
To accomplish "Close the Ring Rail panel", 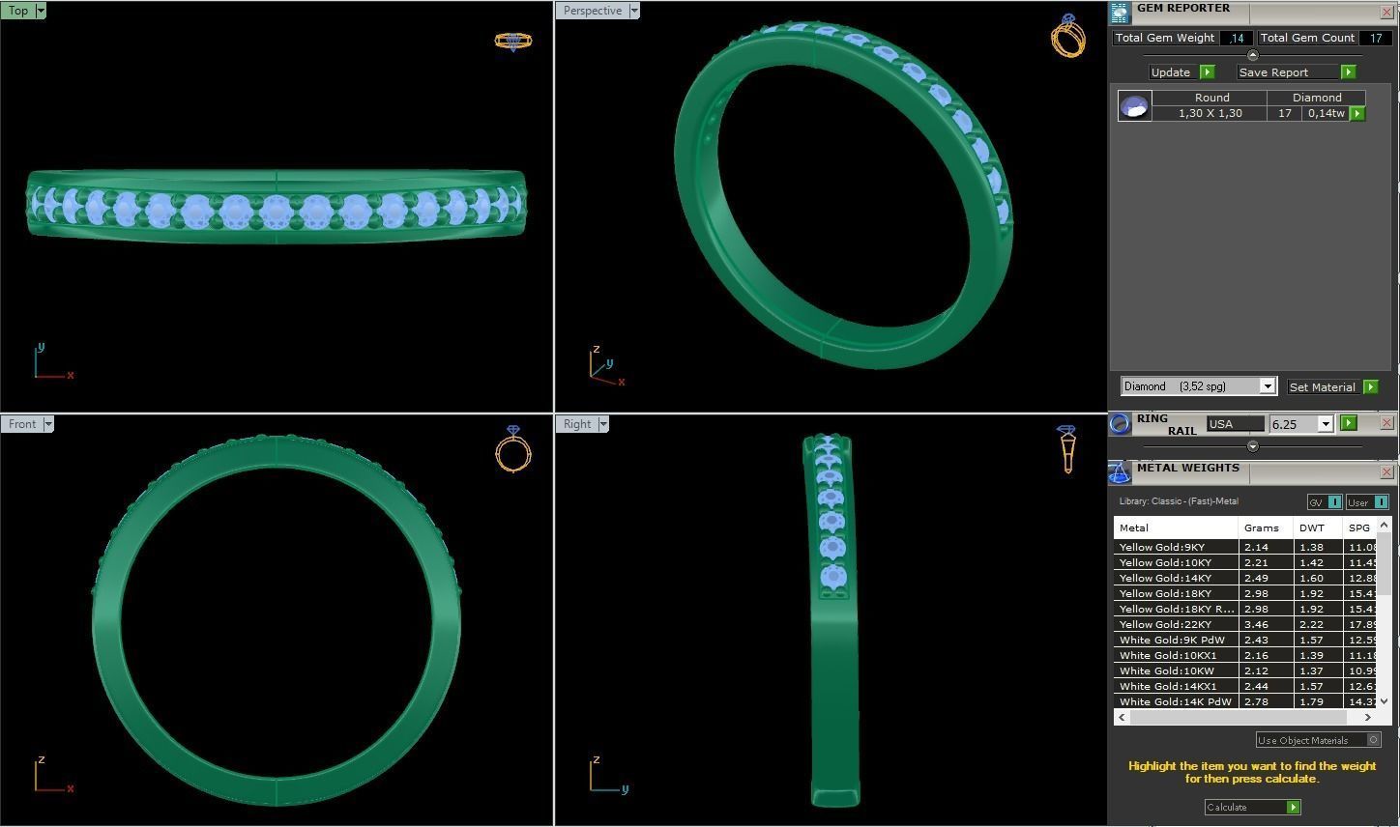I will 1386,423.
